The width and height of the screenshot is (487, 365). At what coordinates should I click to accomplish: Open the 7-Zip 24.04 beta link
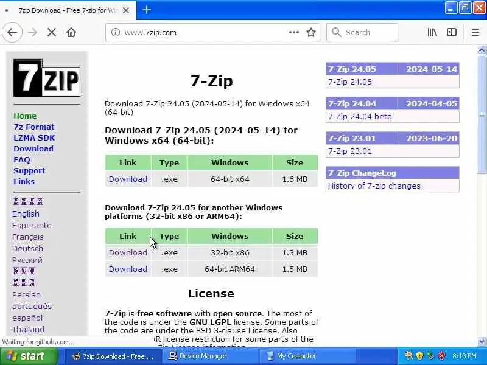coord(360,116)
